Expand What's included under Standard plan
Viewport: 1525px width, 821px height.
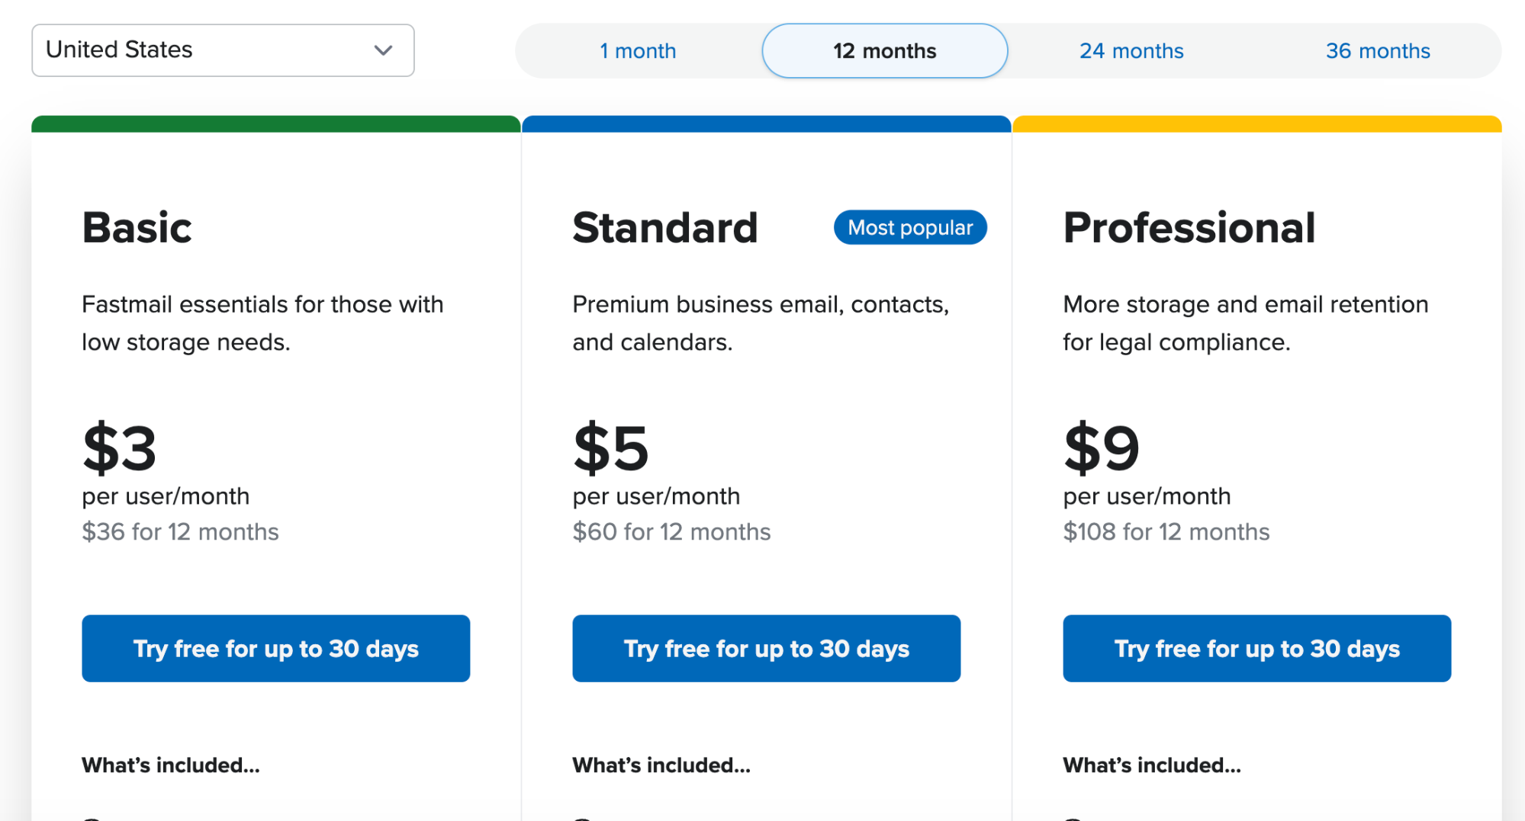(661, 765)
